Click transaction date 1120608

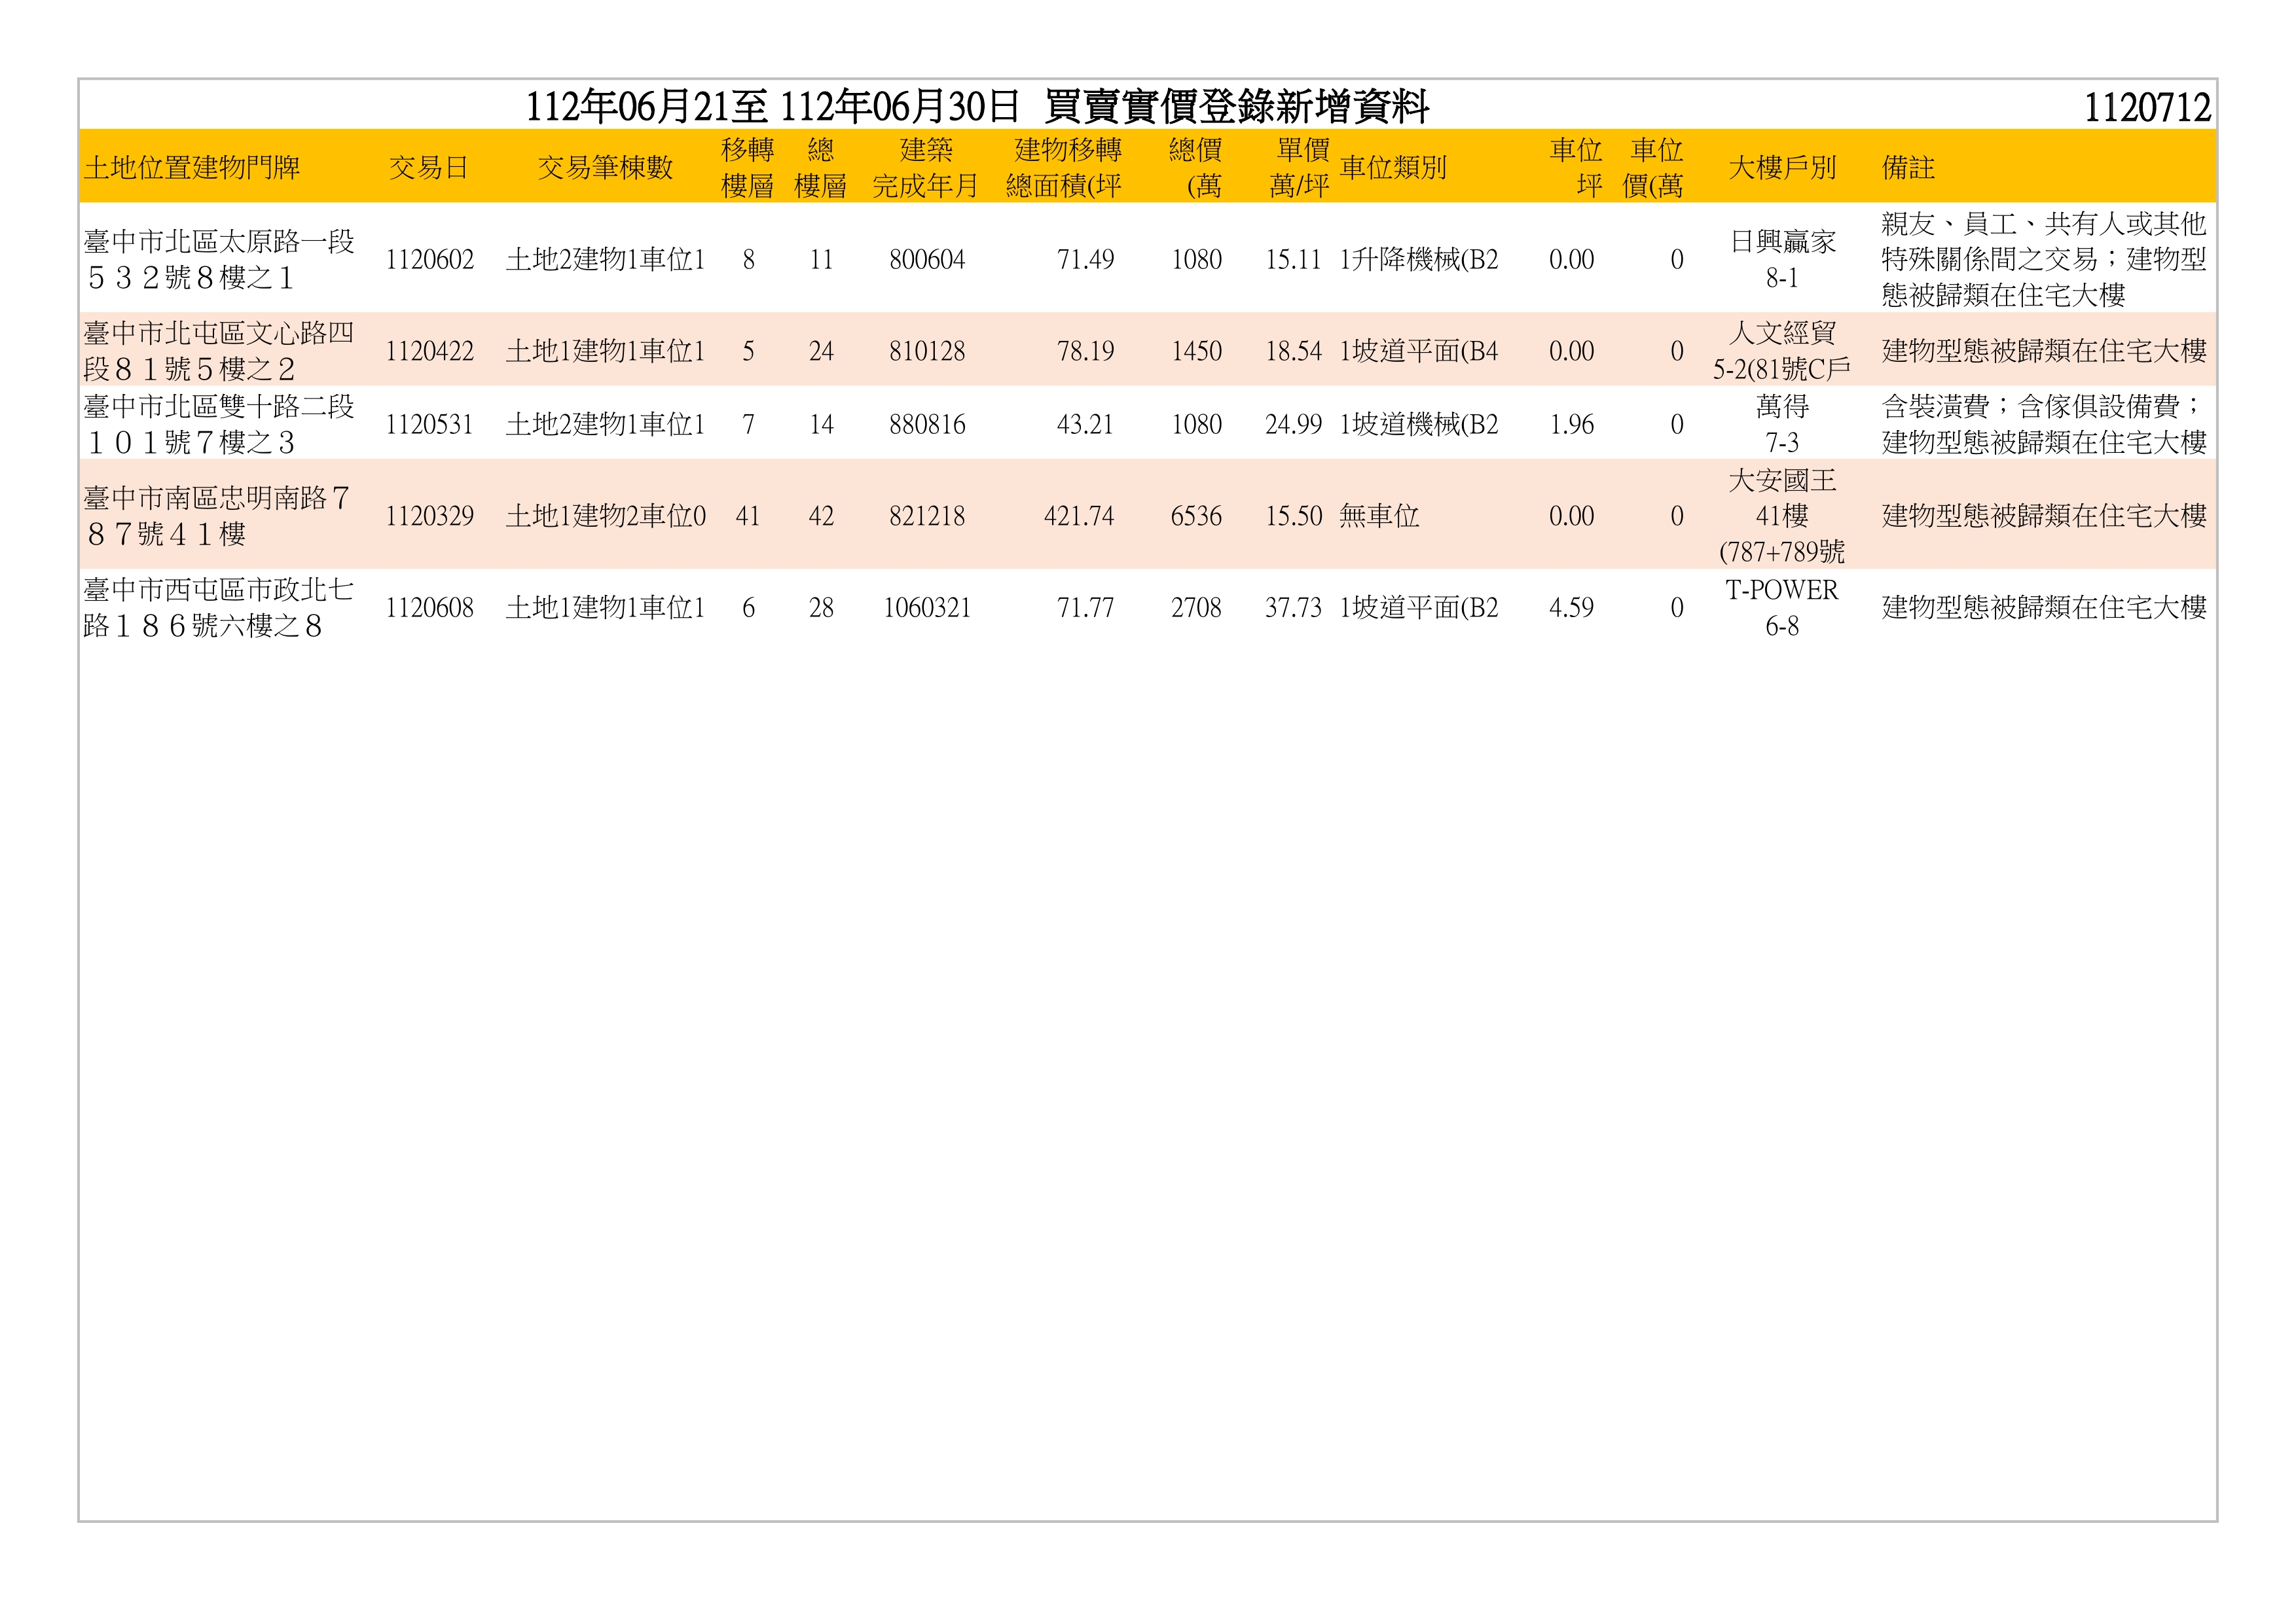pos(429,607)
